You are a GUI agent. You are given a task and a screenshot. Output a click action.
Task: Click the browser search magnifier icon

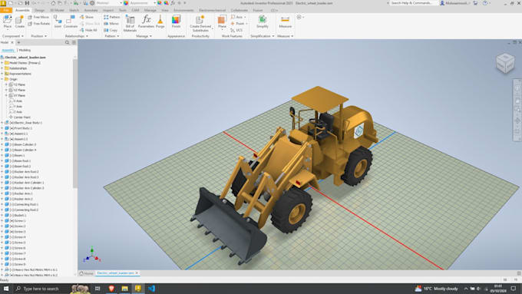(68, 43)
